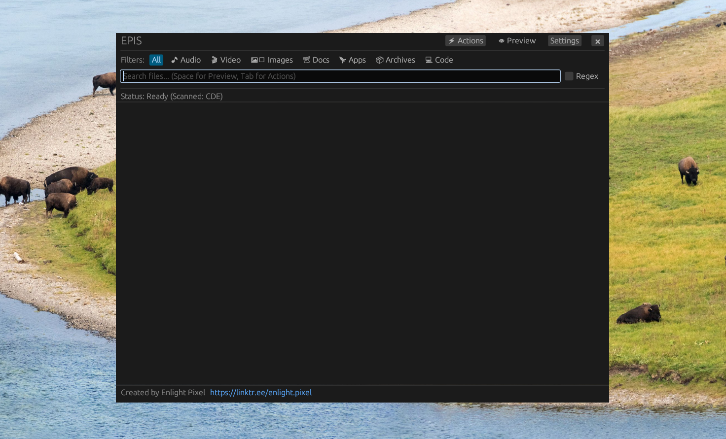Filter results by Images
726x439 pixels.
(272, 60)
